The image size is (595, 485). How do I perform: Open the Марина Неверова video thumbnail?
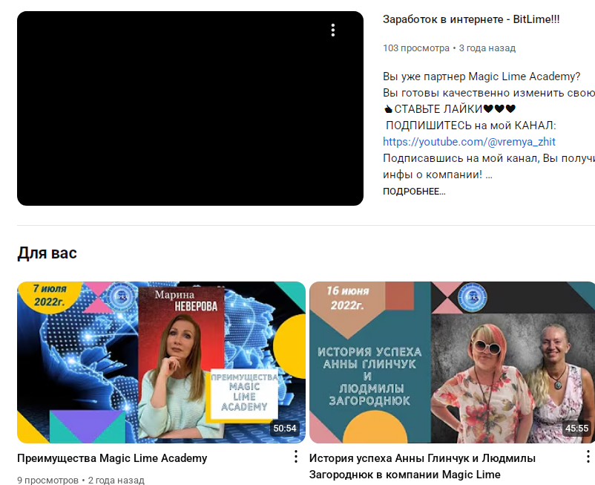[161, 362]
